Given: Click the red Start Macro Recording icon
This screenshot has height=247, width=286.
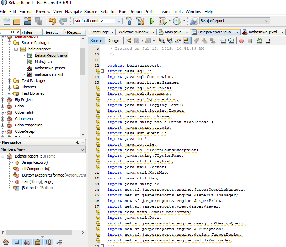Looking at the screenshot, I should tap(242, 41).
